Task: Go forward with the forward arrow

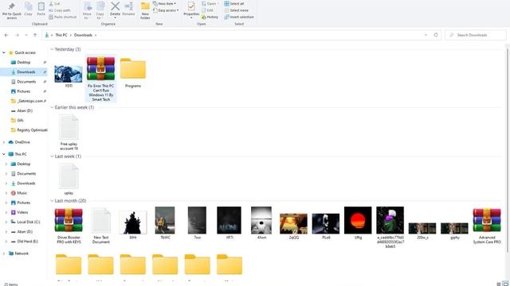Action: (18, 35)
